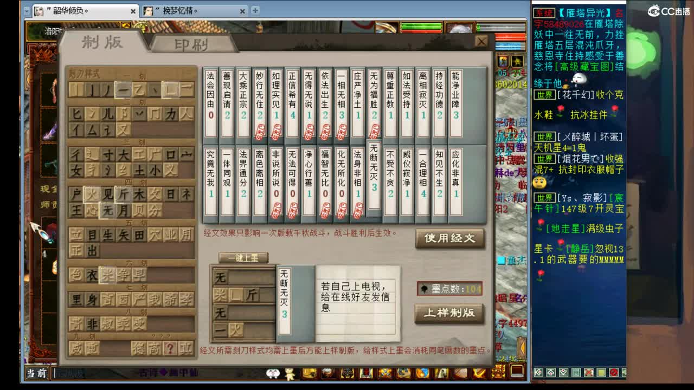Click the chat input field after 当前

coord(157,373)
